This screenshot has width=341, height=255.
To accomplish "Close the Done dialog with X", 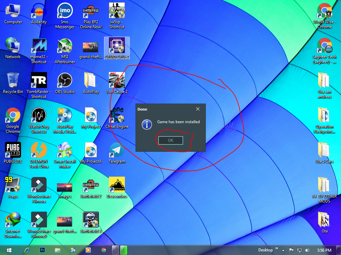I will pyautogui.click(x=198, y=109).
